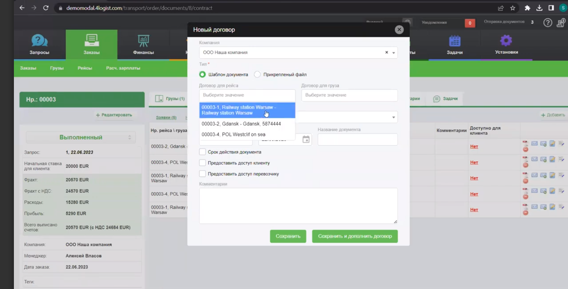
Task: Open the Запросы module icon
Action: point(39,41)
